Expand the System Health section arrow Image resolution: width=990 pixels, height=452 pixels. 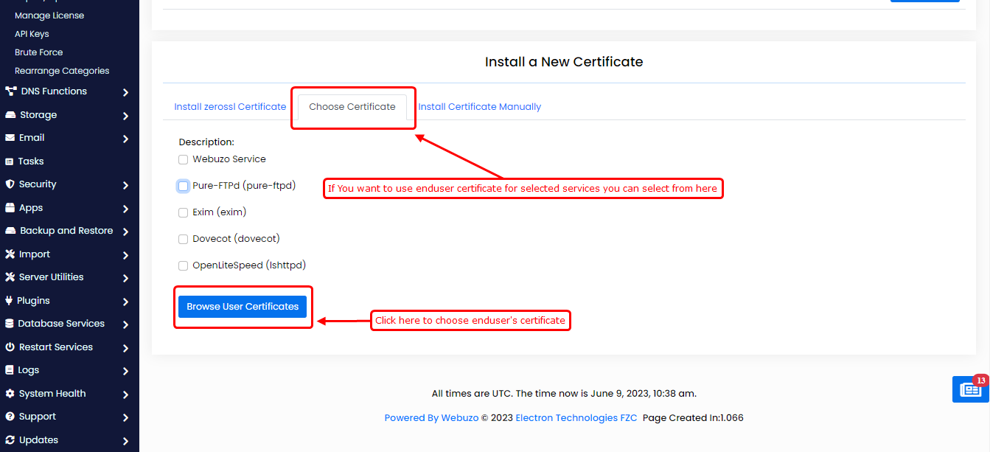tap(125, 394)
